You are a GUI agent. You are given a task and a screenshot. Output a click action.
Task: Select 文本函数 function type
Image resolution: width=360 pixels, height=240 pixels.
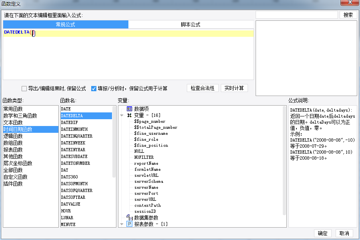click(x=31, y=122)
